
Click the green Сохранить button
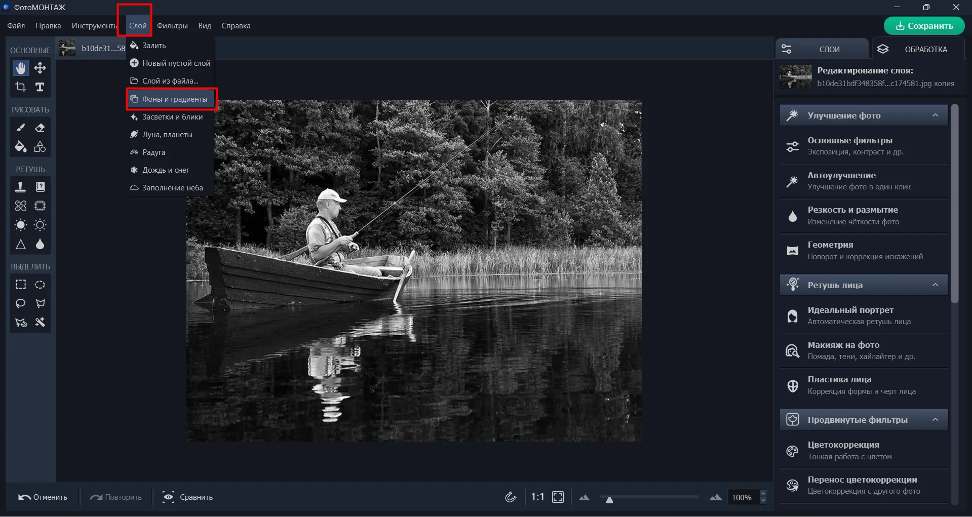[x=924, y=26]
